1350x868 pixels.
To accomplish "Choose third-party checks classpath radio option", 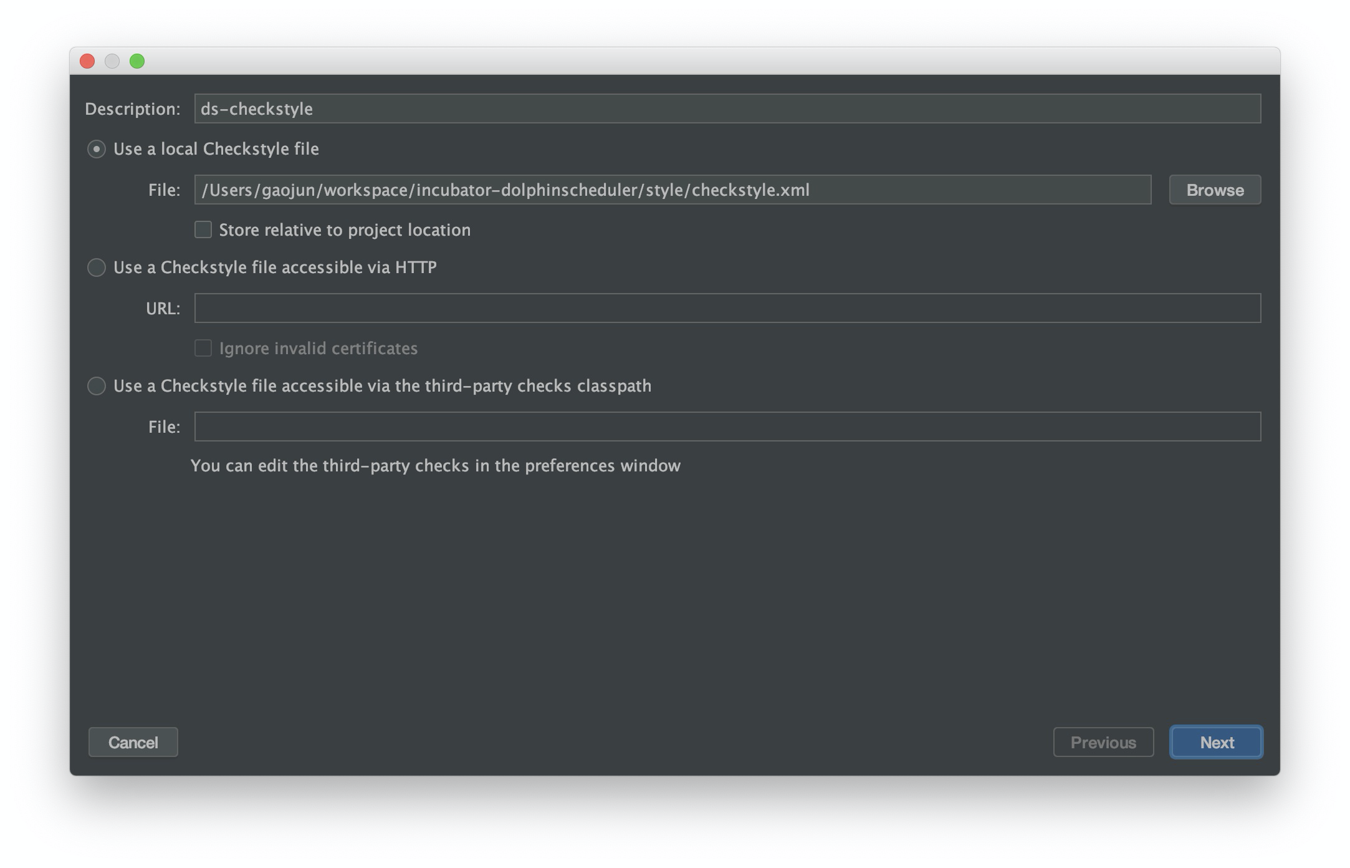I will 97,386.
